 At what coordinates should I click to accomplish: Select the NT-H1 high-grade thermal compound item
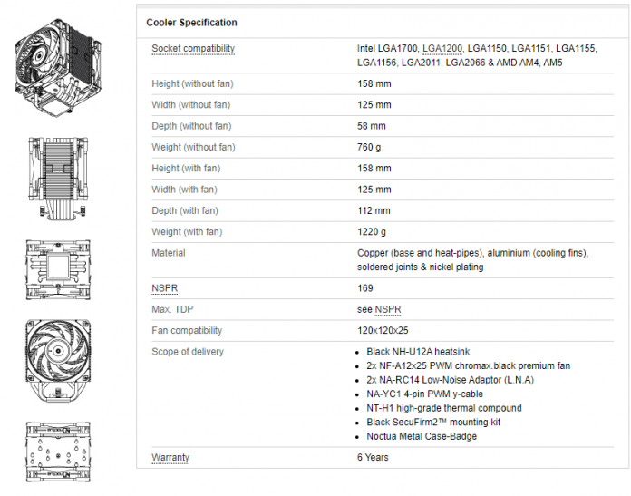[x=443, y=408]
